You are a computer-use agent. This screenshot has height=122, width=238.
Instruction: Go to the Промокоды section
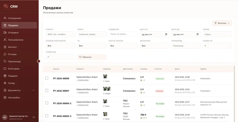(x=19, y=61)
